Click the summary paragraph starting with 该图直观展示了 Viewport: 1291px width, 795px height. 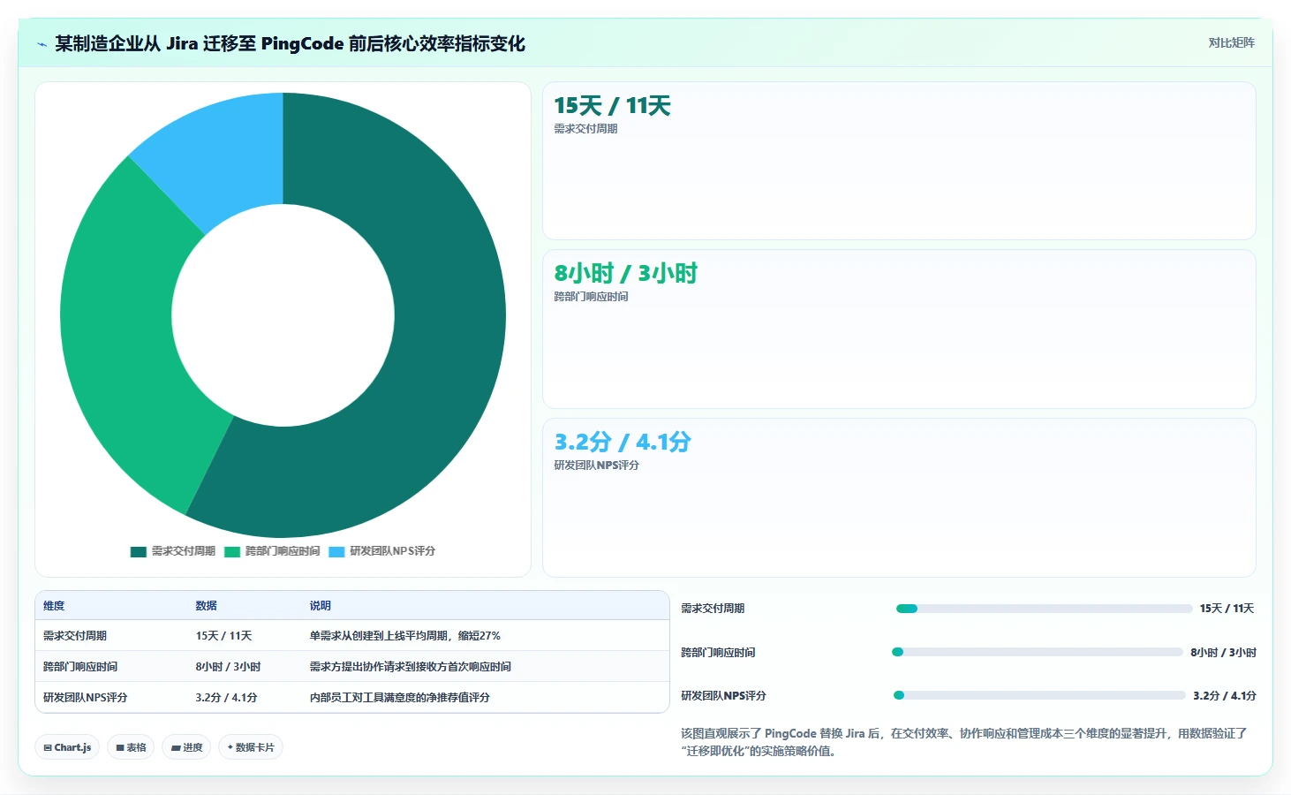click(964, 742)
